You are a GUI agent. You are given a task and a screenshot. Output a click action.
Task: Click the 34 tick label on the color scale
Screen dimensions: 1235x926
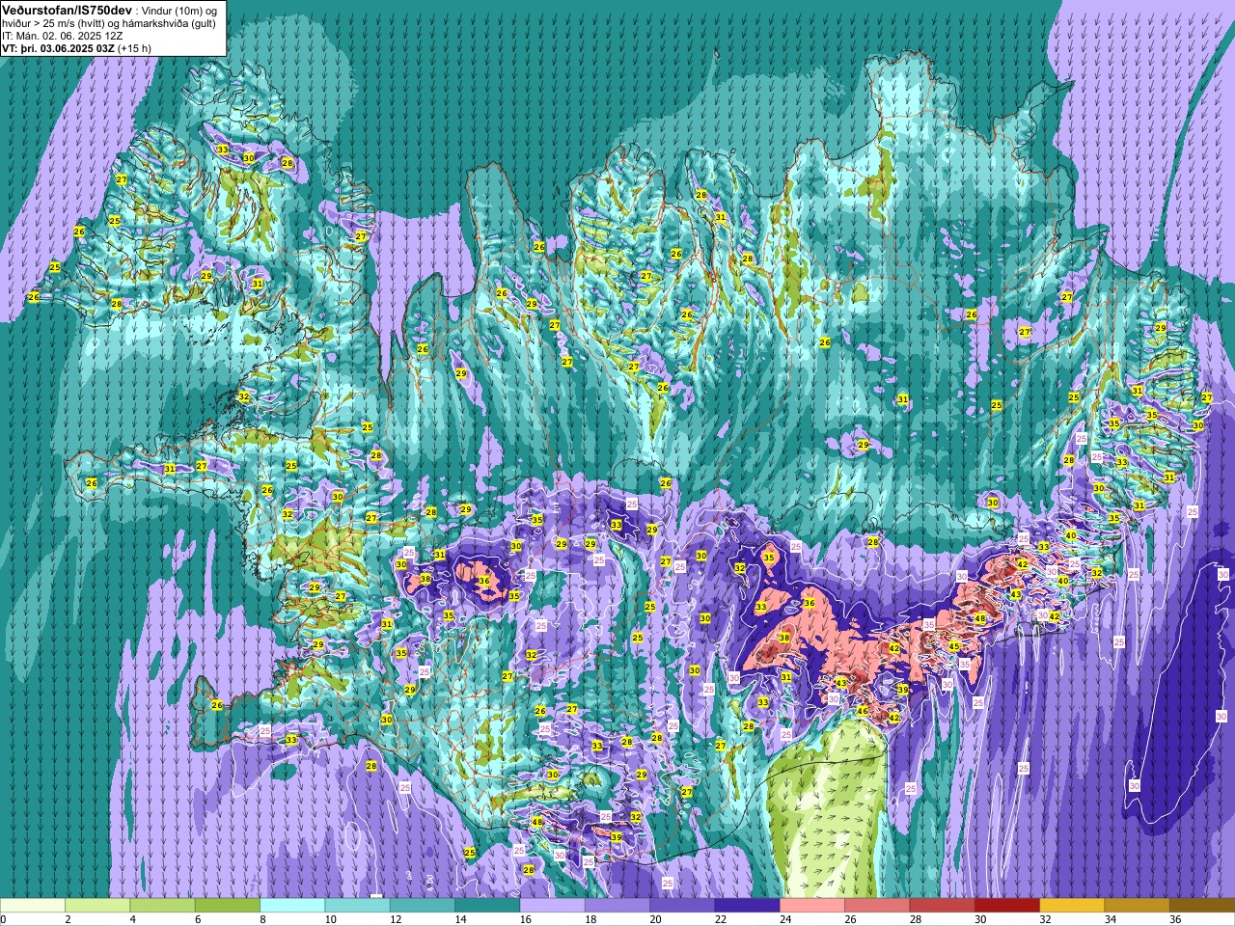coord(1109,919)
